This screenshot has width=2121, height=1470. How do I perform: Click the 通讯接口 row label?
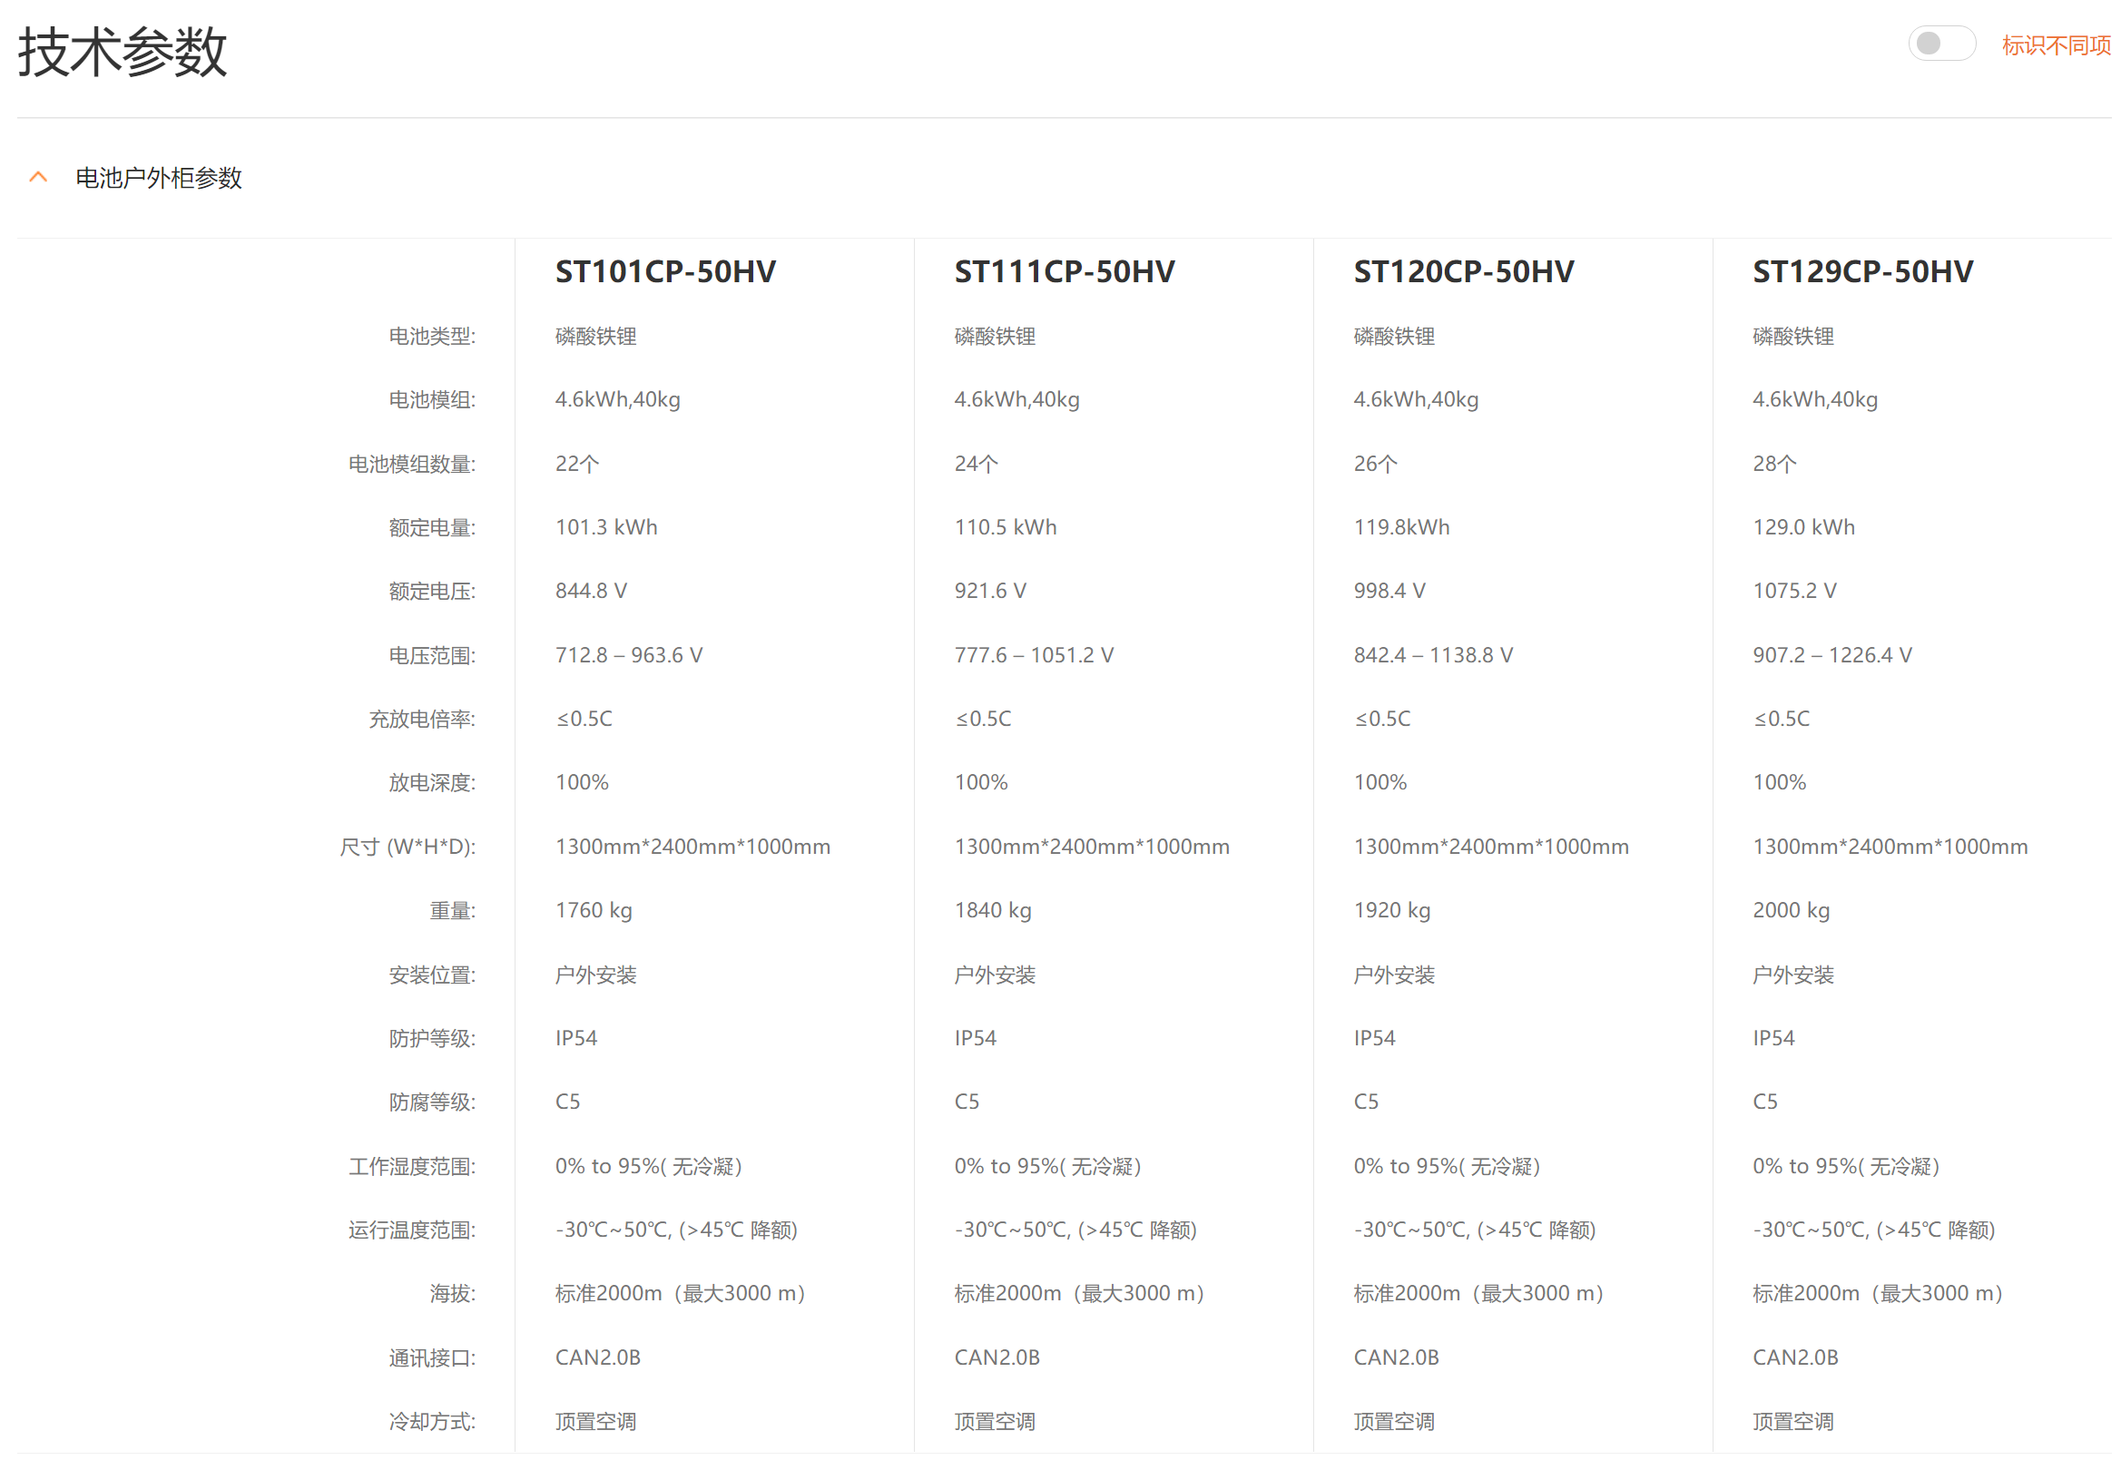coord(431,1357)
